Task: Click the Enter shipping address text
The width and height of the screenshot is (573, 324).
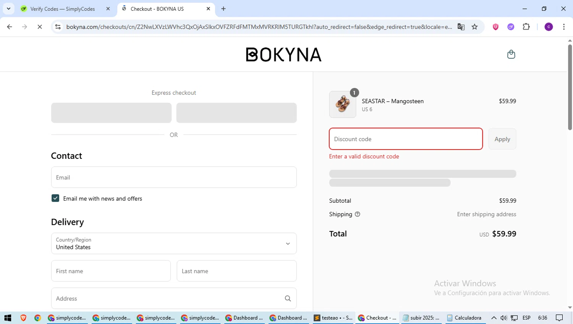Action: coord(486,214)
